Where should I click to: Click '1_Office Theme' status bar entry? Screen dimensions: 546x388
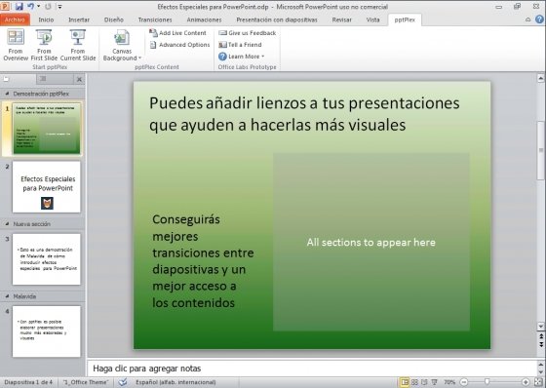[x=86, y=382]
